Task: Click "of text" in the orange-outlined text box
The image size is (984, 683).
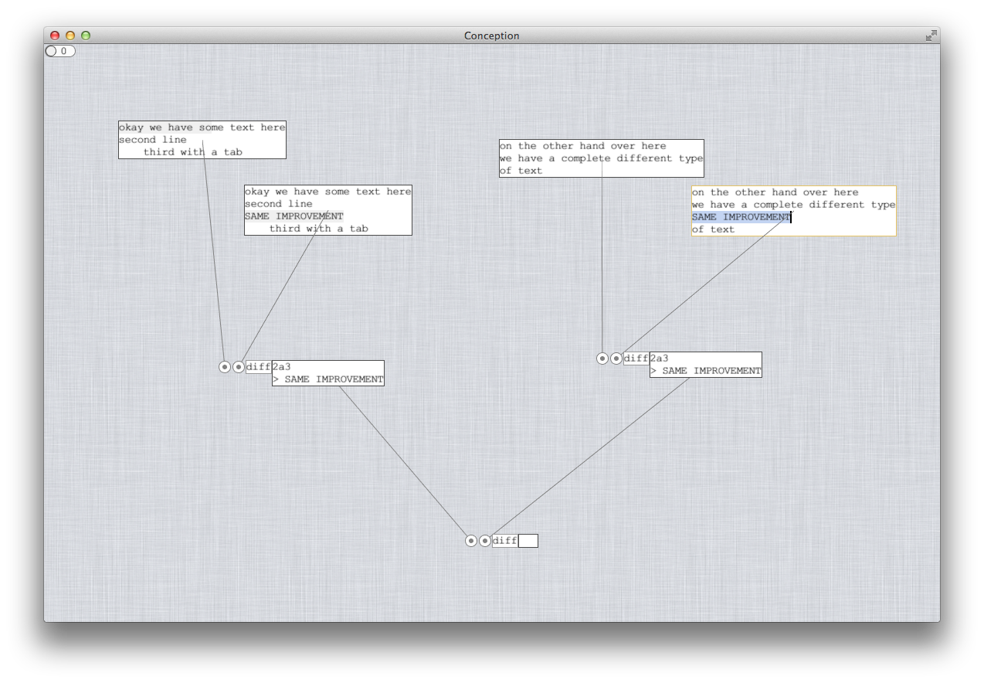Action: (x=714, y=229)
